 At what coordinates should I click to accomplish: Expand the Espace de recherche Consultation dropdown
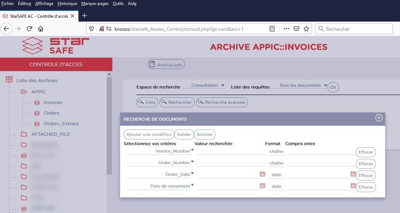click(208, 85)
